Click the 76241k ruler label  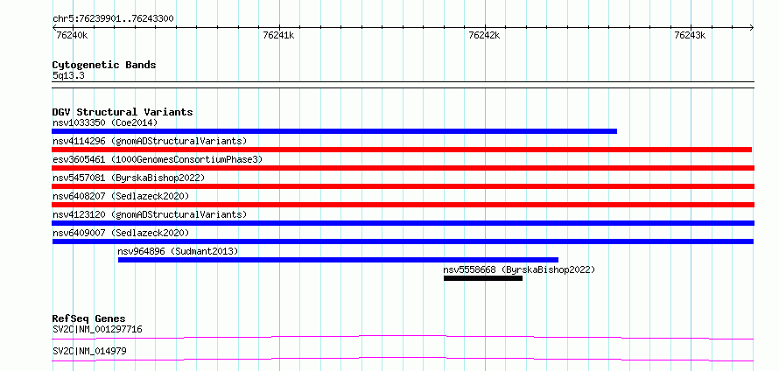278,35
